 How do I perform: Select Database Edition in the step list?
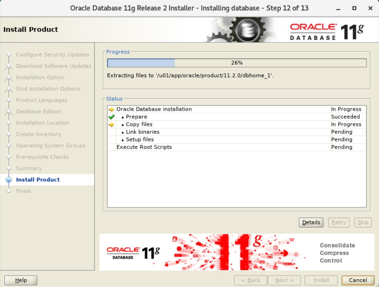click(38, 111)
